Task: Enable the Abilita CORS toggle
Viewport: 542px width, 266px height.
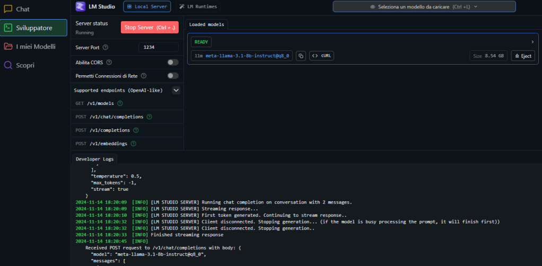Action: 172,62
